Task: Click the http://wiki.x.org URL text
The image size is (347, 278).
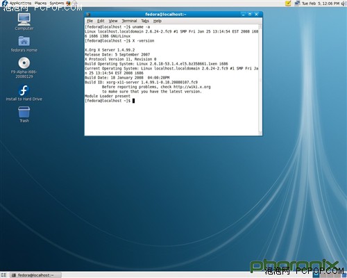Action: (192, 87)
